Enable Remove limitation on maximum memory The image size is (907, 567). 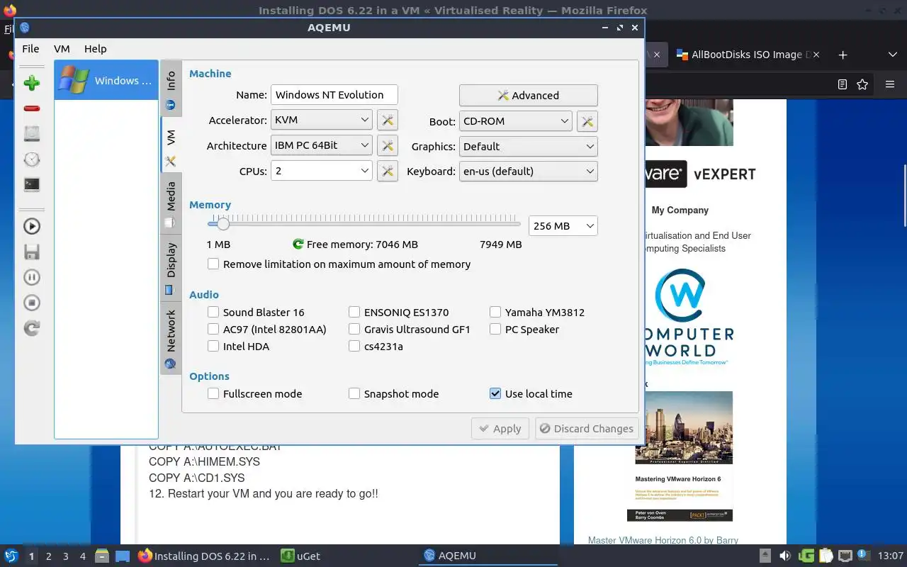pos(213,264)
